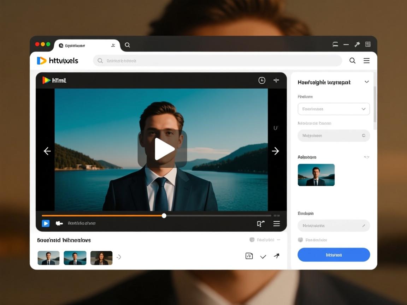Click the blue button in the right panel
This screenshot has width=407, height=305.
334,255
